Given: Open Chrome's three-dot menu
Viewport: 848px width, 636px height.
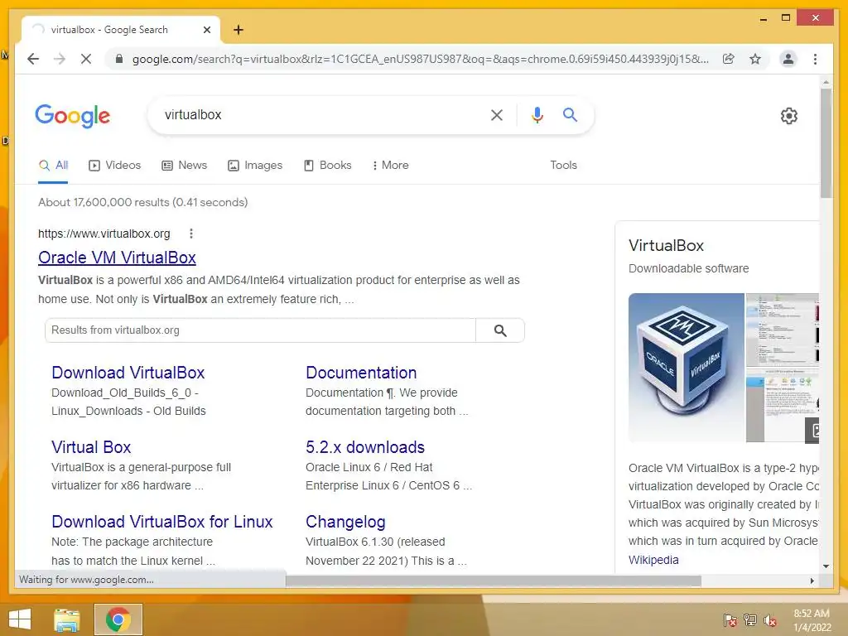Looking at the screenshot, I should pyautogui.click(x=815, y=59).
